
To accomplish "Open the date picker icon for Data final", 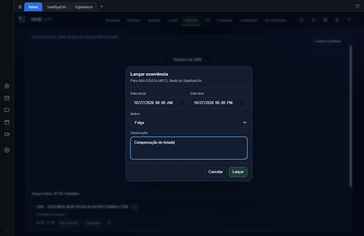I will [242, 103].
